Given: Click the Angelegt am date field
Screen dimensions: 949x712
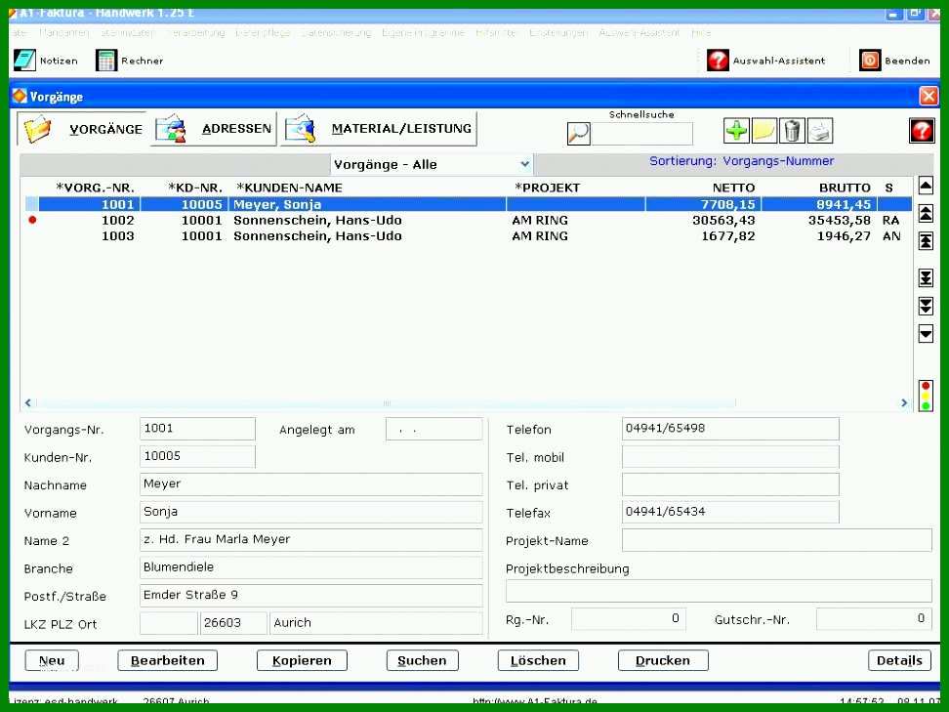Looking at the screenshot, I should click(x=433, y=430).
